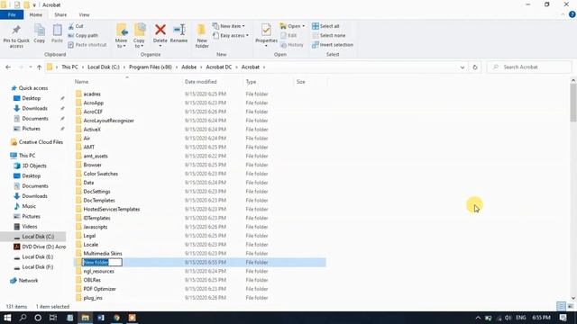577x324 pixels.
Task: Show History in the Open group
Action: click(x=292, y=45)
